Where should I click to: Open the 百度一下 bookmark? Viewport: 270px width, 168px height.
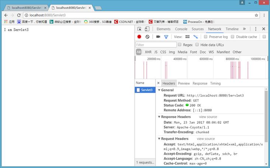click(x=32, y=22)
